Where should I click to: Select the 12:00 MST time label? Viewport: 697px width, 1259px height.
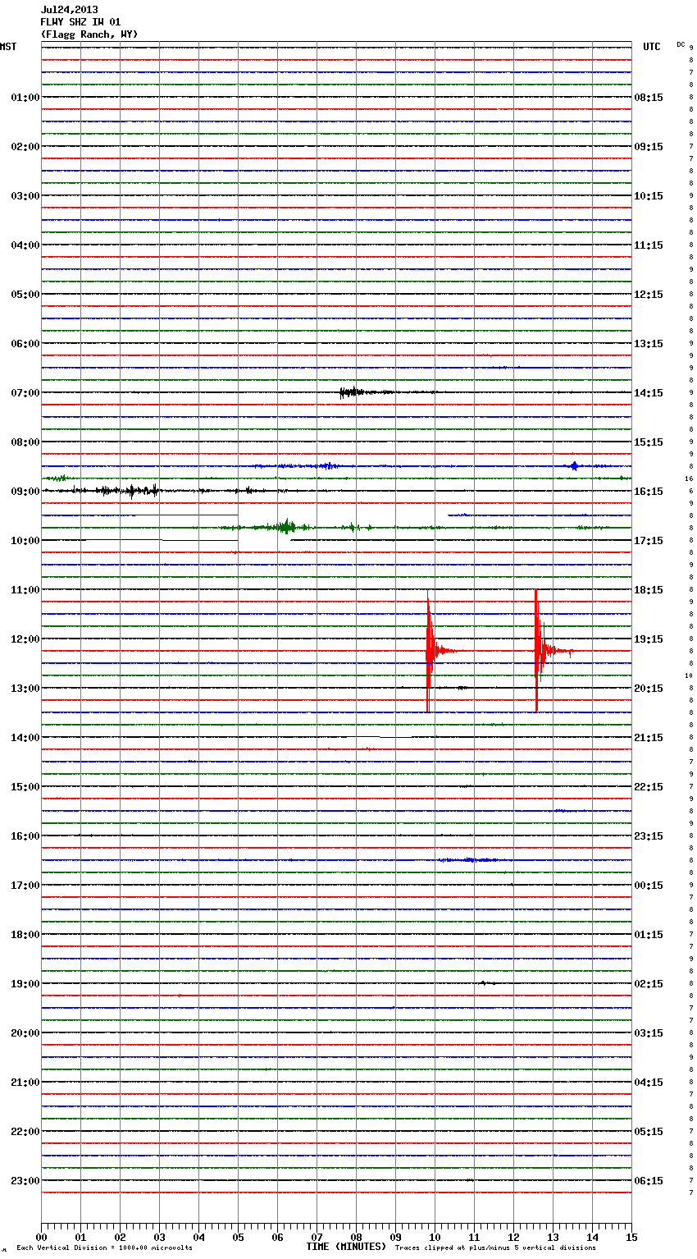(25, 639)
